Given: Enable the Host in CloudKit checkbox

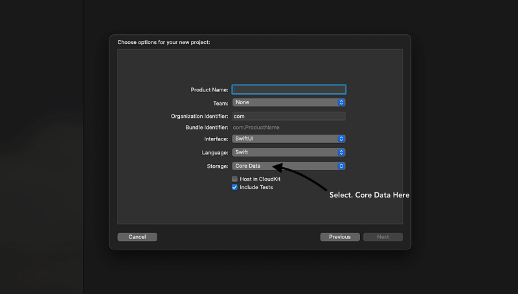Looking at the screenshot, I should (x=235, y=179).
